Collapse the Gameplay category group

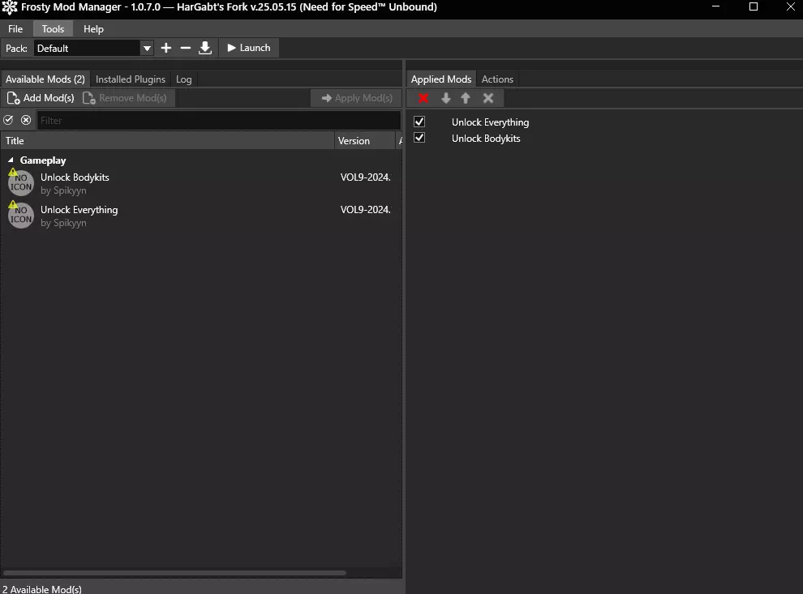tap(11, 160)
